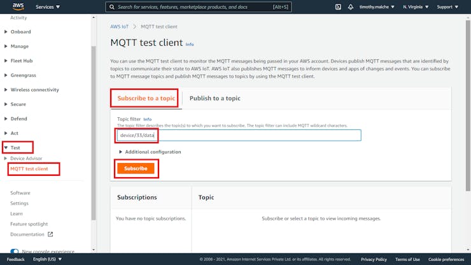The height and width of the screenshot is (265, 471).
Task: Click the orange Subscribe button
Action: coord(136,168)
